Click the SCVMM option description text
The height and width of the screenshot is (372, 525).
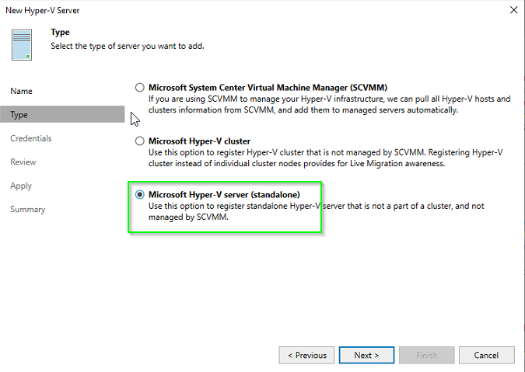point(330,104)
